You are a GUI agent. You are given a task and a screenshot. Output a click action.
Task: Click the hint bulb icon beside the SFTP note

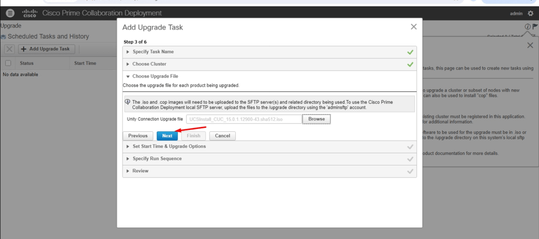[127, 101]
